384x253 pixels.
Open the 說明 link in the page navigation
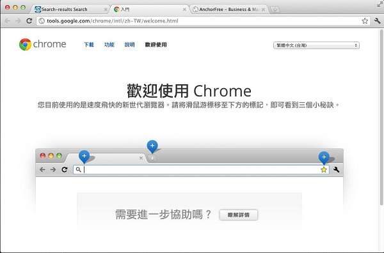129,45
